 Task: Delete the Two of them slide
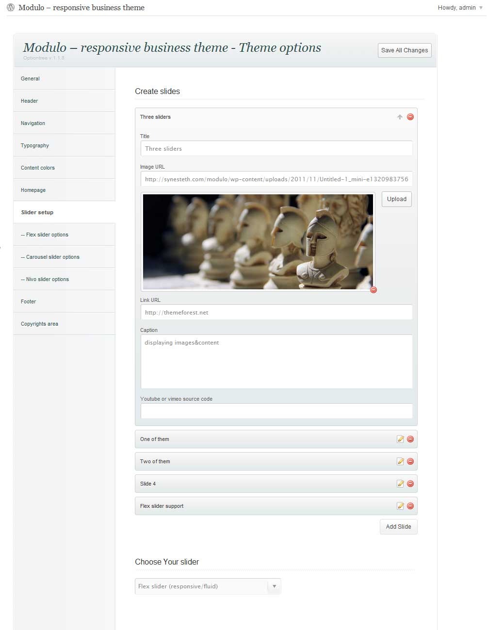[x=410, y=461]
